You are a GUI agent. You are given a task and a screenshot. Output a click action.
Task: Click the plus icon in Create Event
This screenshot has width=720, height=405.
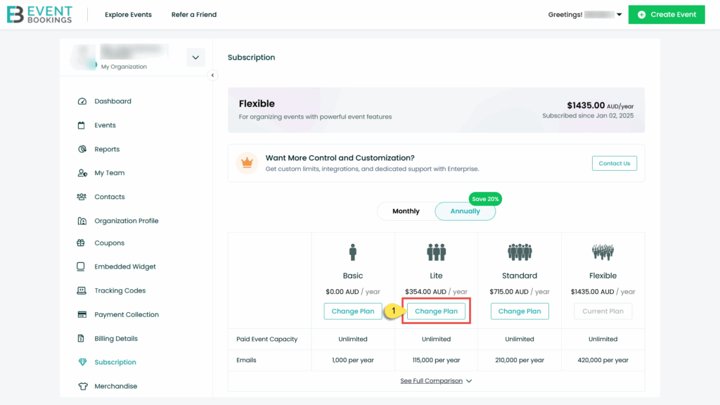pos(641,15)
